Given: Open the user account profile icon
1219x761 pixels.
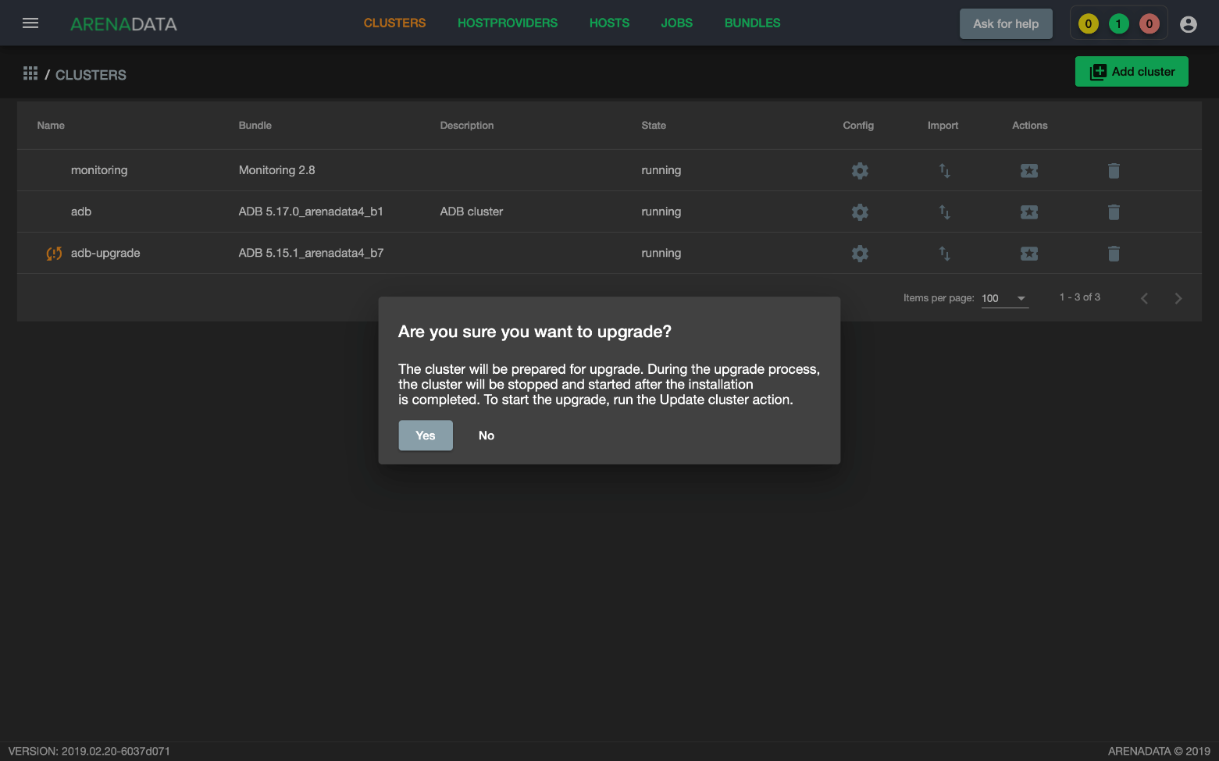Looking at the screenshot, I should tap(1188, 24).
